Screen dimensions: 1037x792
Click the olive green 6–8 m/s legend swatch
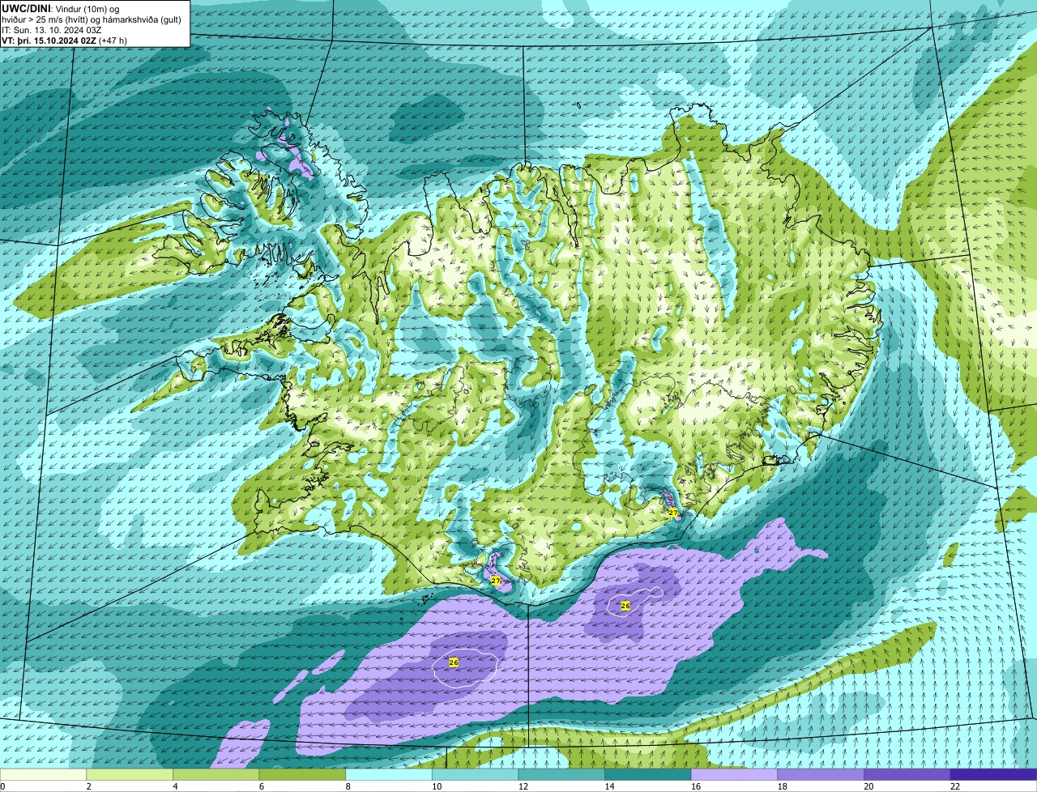click(x=302, y=775)
